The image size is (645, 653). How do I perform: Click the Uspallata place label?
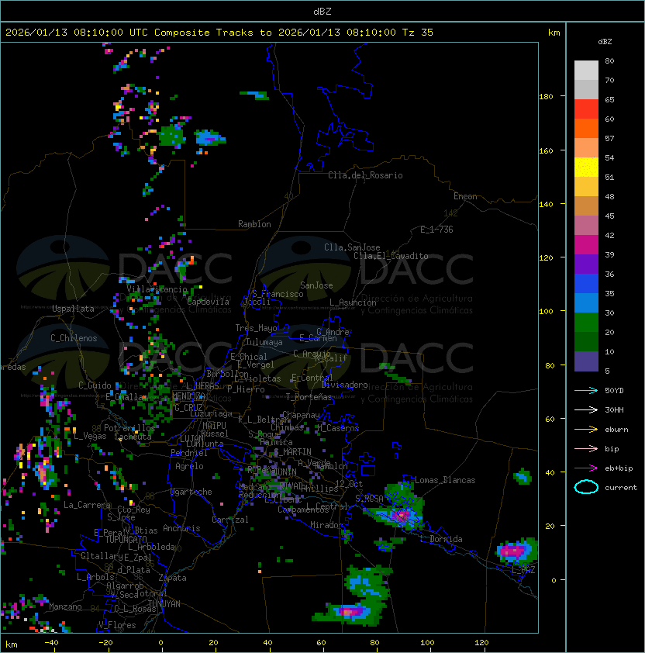pos(73,309)
